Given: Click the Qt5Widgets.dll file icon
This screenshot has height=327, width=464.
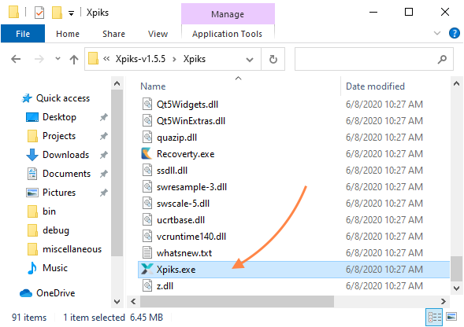Looking at the screenshot, I should tap(147, 105).
